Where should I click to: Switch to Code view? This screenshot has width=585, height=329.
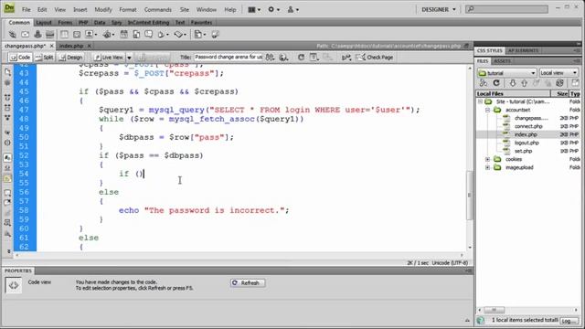click(x=20, y=58)
